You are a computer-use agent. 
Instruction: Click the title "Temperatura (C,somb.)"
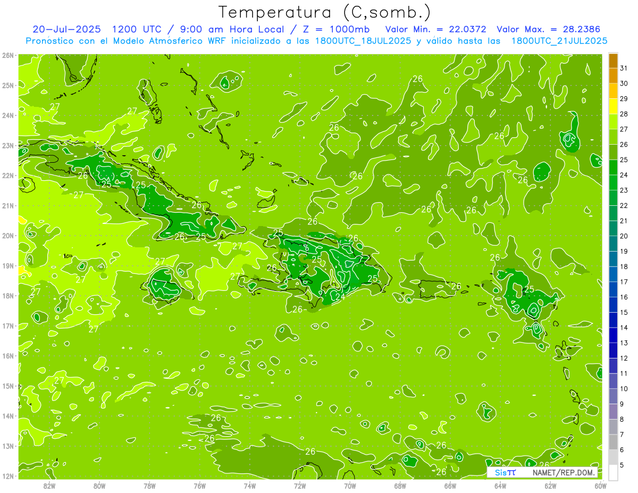[325, 13]
